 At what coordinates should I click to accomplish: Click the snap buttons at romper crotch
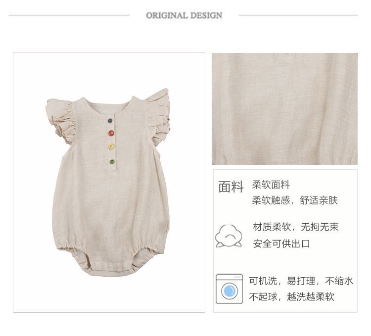pos(111,266)
